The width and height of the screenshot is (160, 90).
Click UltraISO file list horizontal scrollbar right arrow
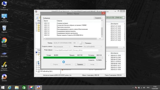point(124,47)
